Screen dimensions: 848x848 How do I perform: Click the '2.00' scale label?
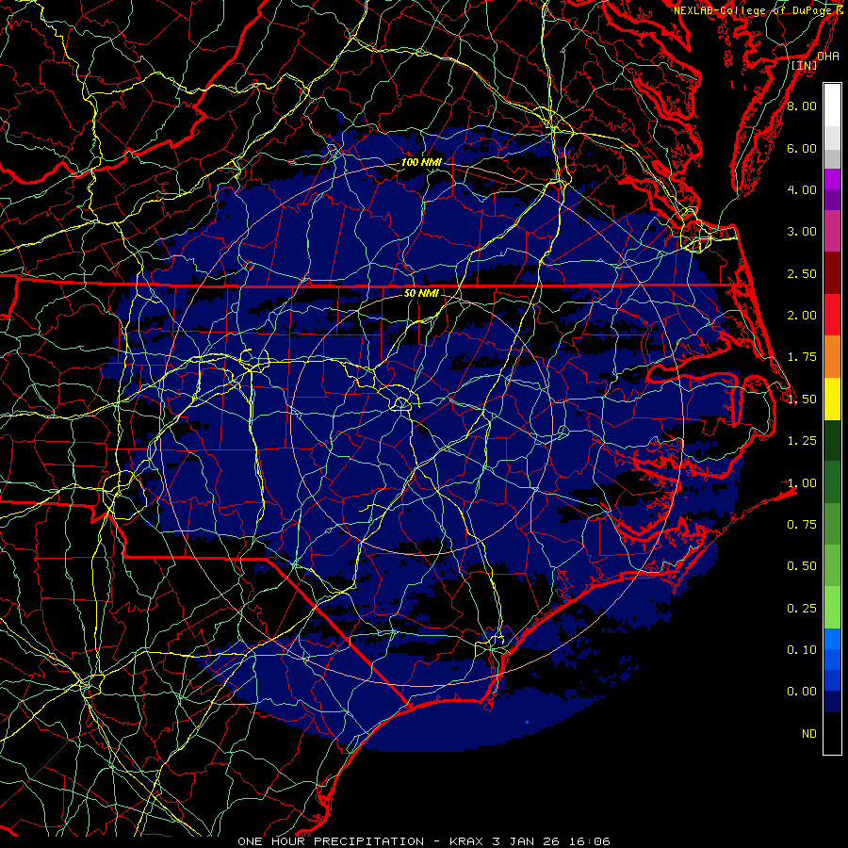(802, 316)
